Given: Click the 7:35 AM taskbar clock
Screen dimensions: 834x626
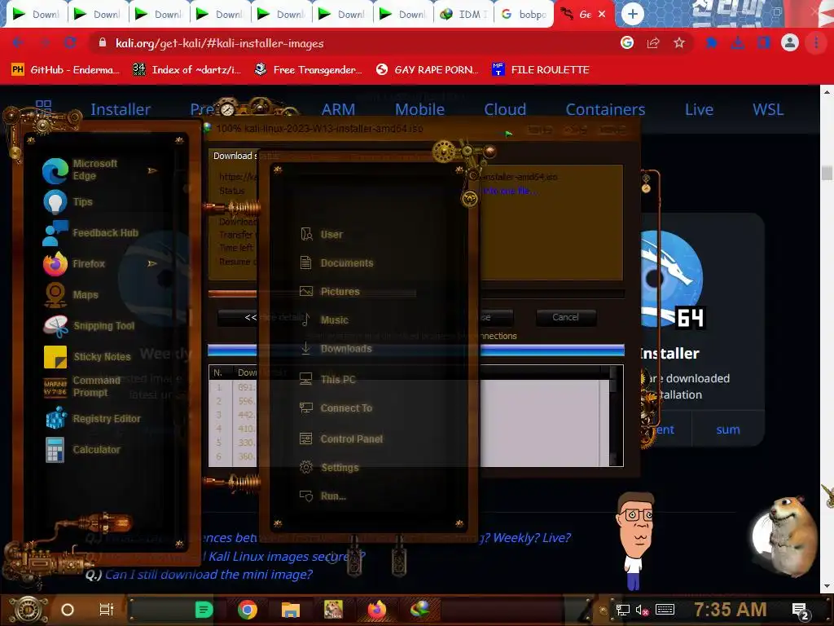Looking at the screenshot, I should pyautogui.click(x=730, y=610).
